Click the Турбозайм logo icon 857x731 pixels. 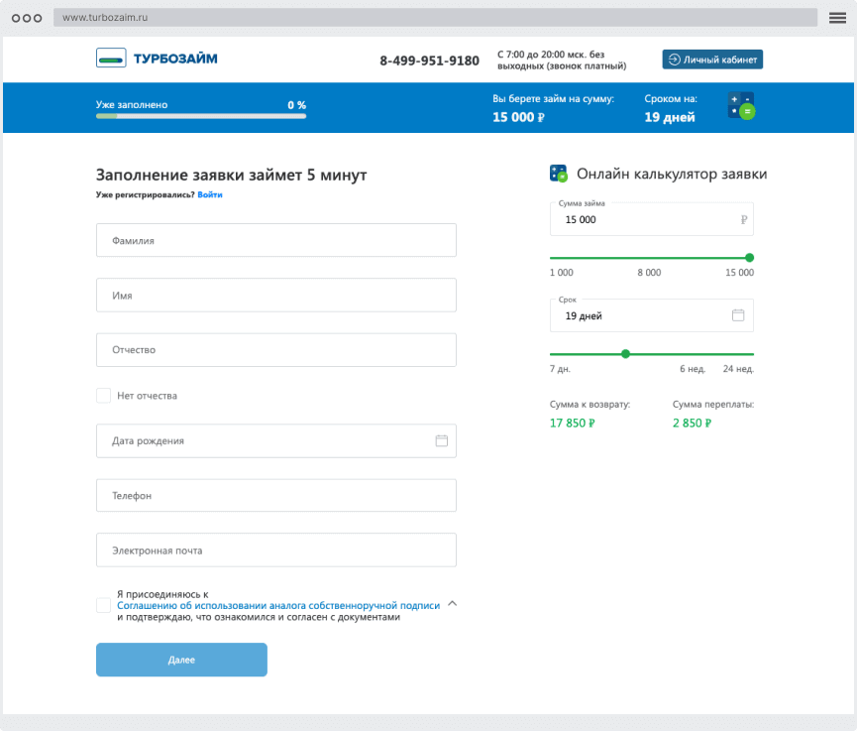[111, 59]
